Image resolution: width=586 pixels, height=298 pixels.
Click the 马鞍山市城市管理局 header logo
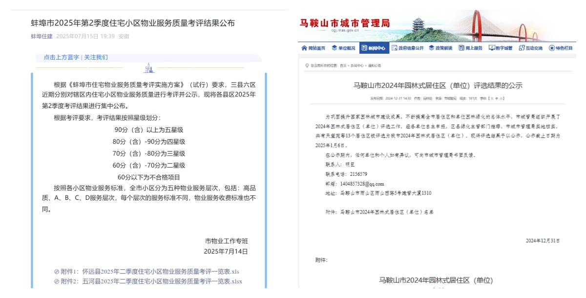coord(345,23)
